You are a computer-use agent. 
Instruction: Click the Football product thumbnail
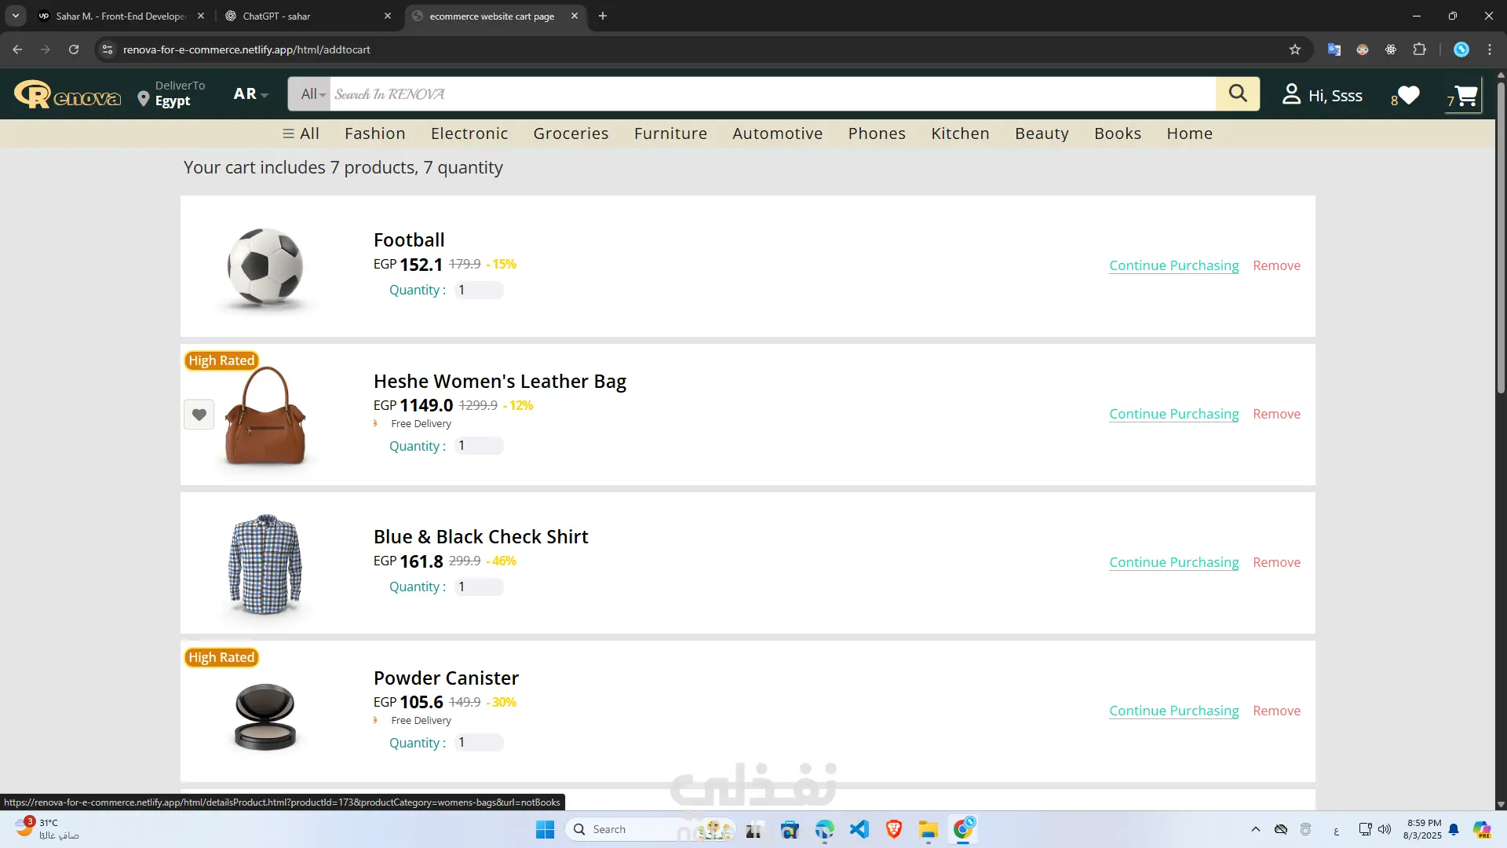(265, 267)
